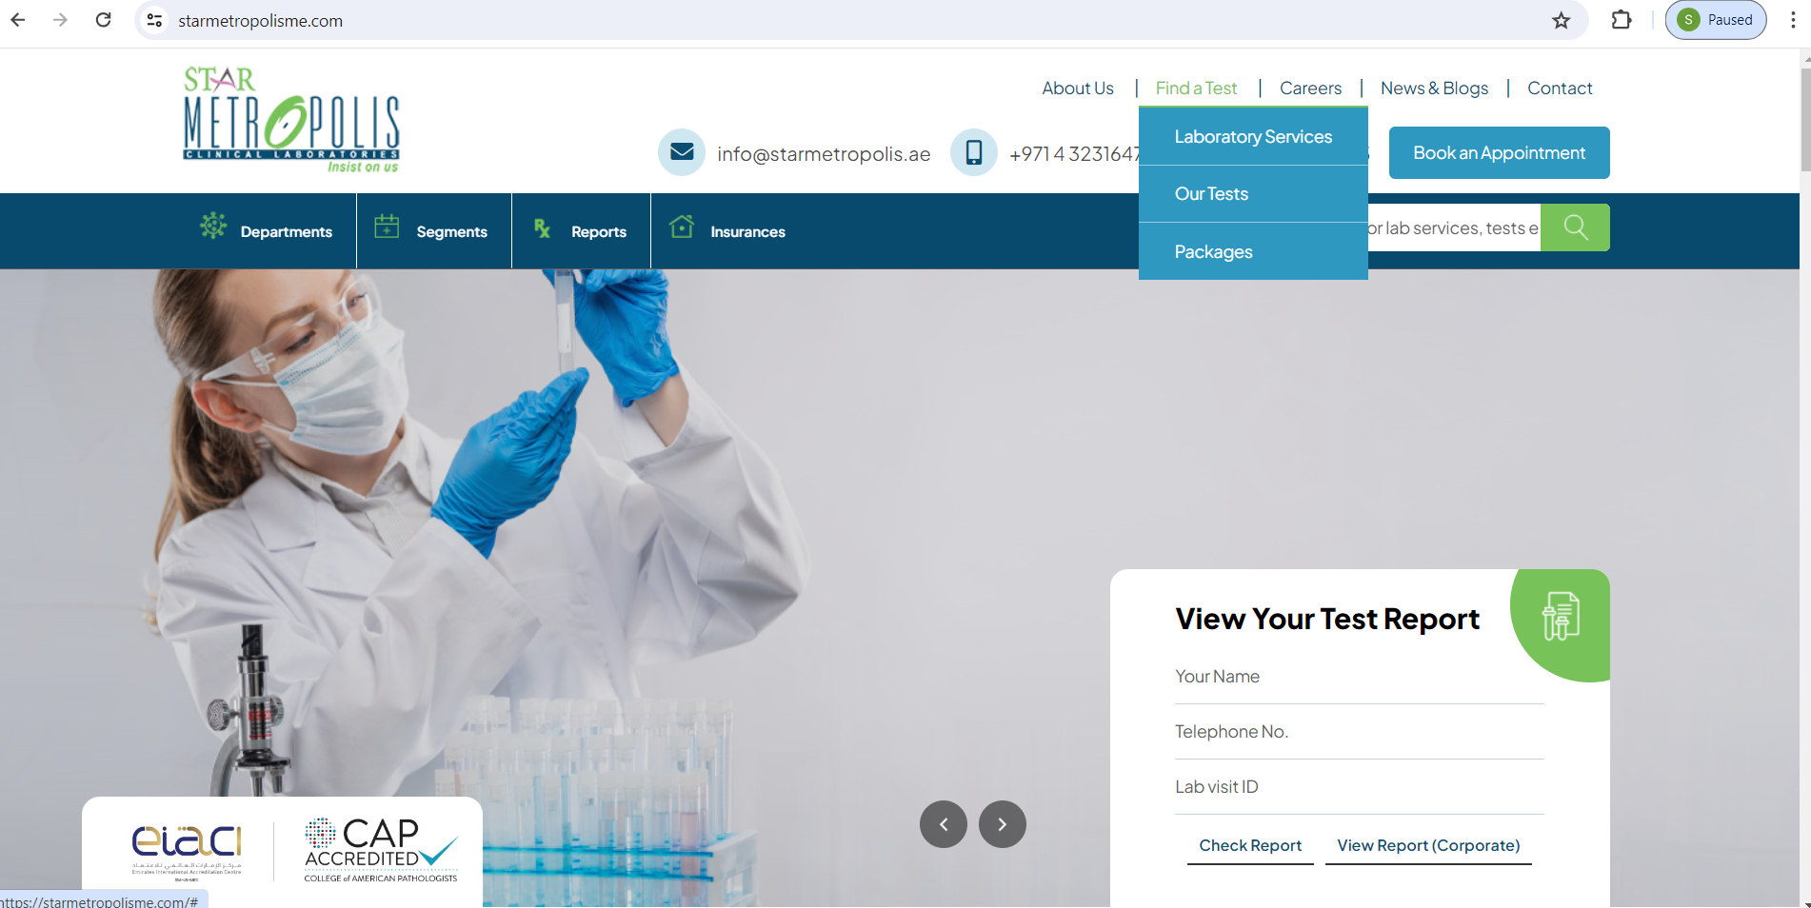Reload the page with refresh icon

click(x=104, y=20)
